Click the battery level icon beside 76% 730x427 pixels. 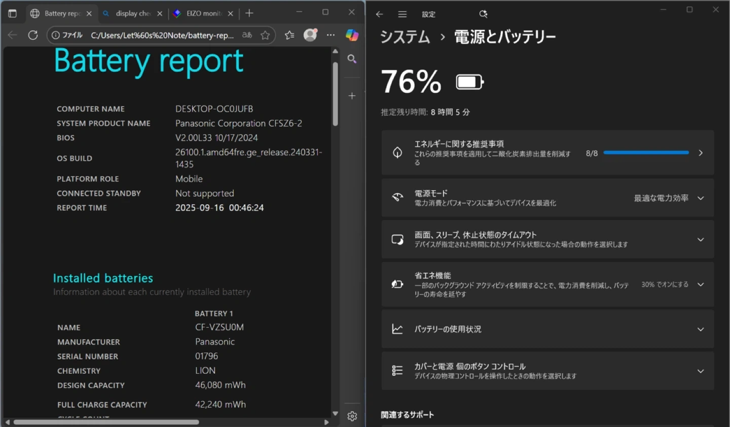tap(470, 82)
